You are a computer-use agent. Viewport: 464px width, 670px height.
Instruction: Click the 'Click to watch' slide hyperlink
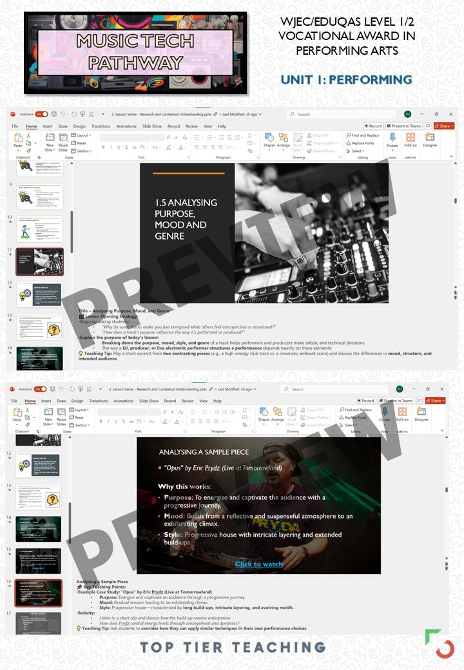click(x=258, y=564)
